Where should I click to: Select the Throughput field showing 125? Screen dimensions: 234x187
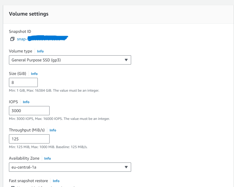(x=29, y=139)
